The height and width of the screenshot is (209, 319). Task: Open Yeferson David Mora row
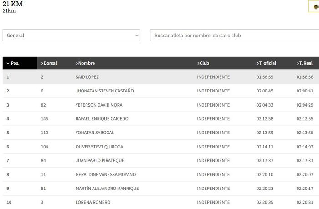tap(99, 105)
